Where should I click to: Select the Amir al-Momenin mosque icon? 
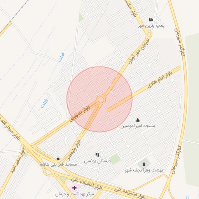(x=138, y=120)
